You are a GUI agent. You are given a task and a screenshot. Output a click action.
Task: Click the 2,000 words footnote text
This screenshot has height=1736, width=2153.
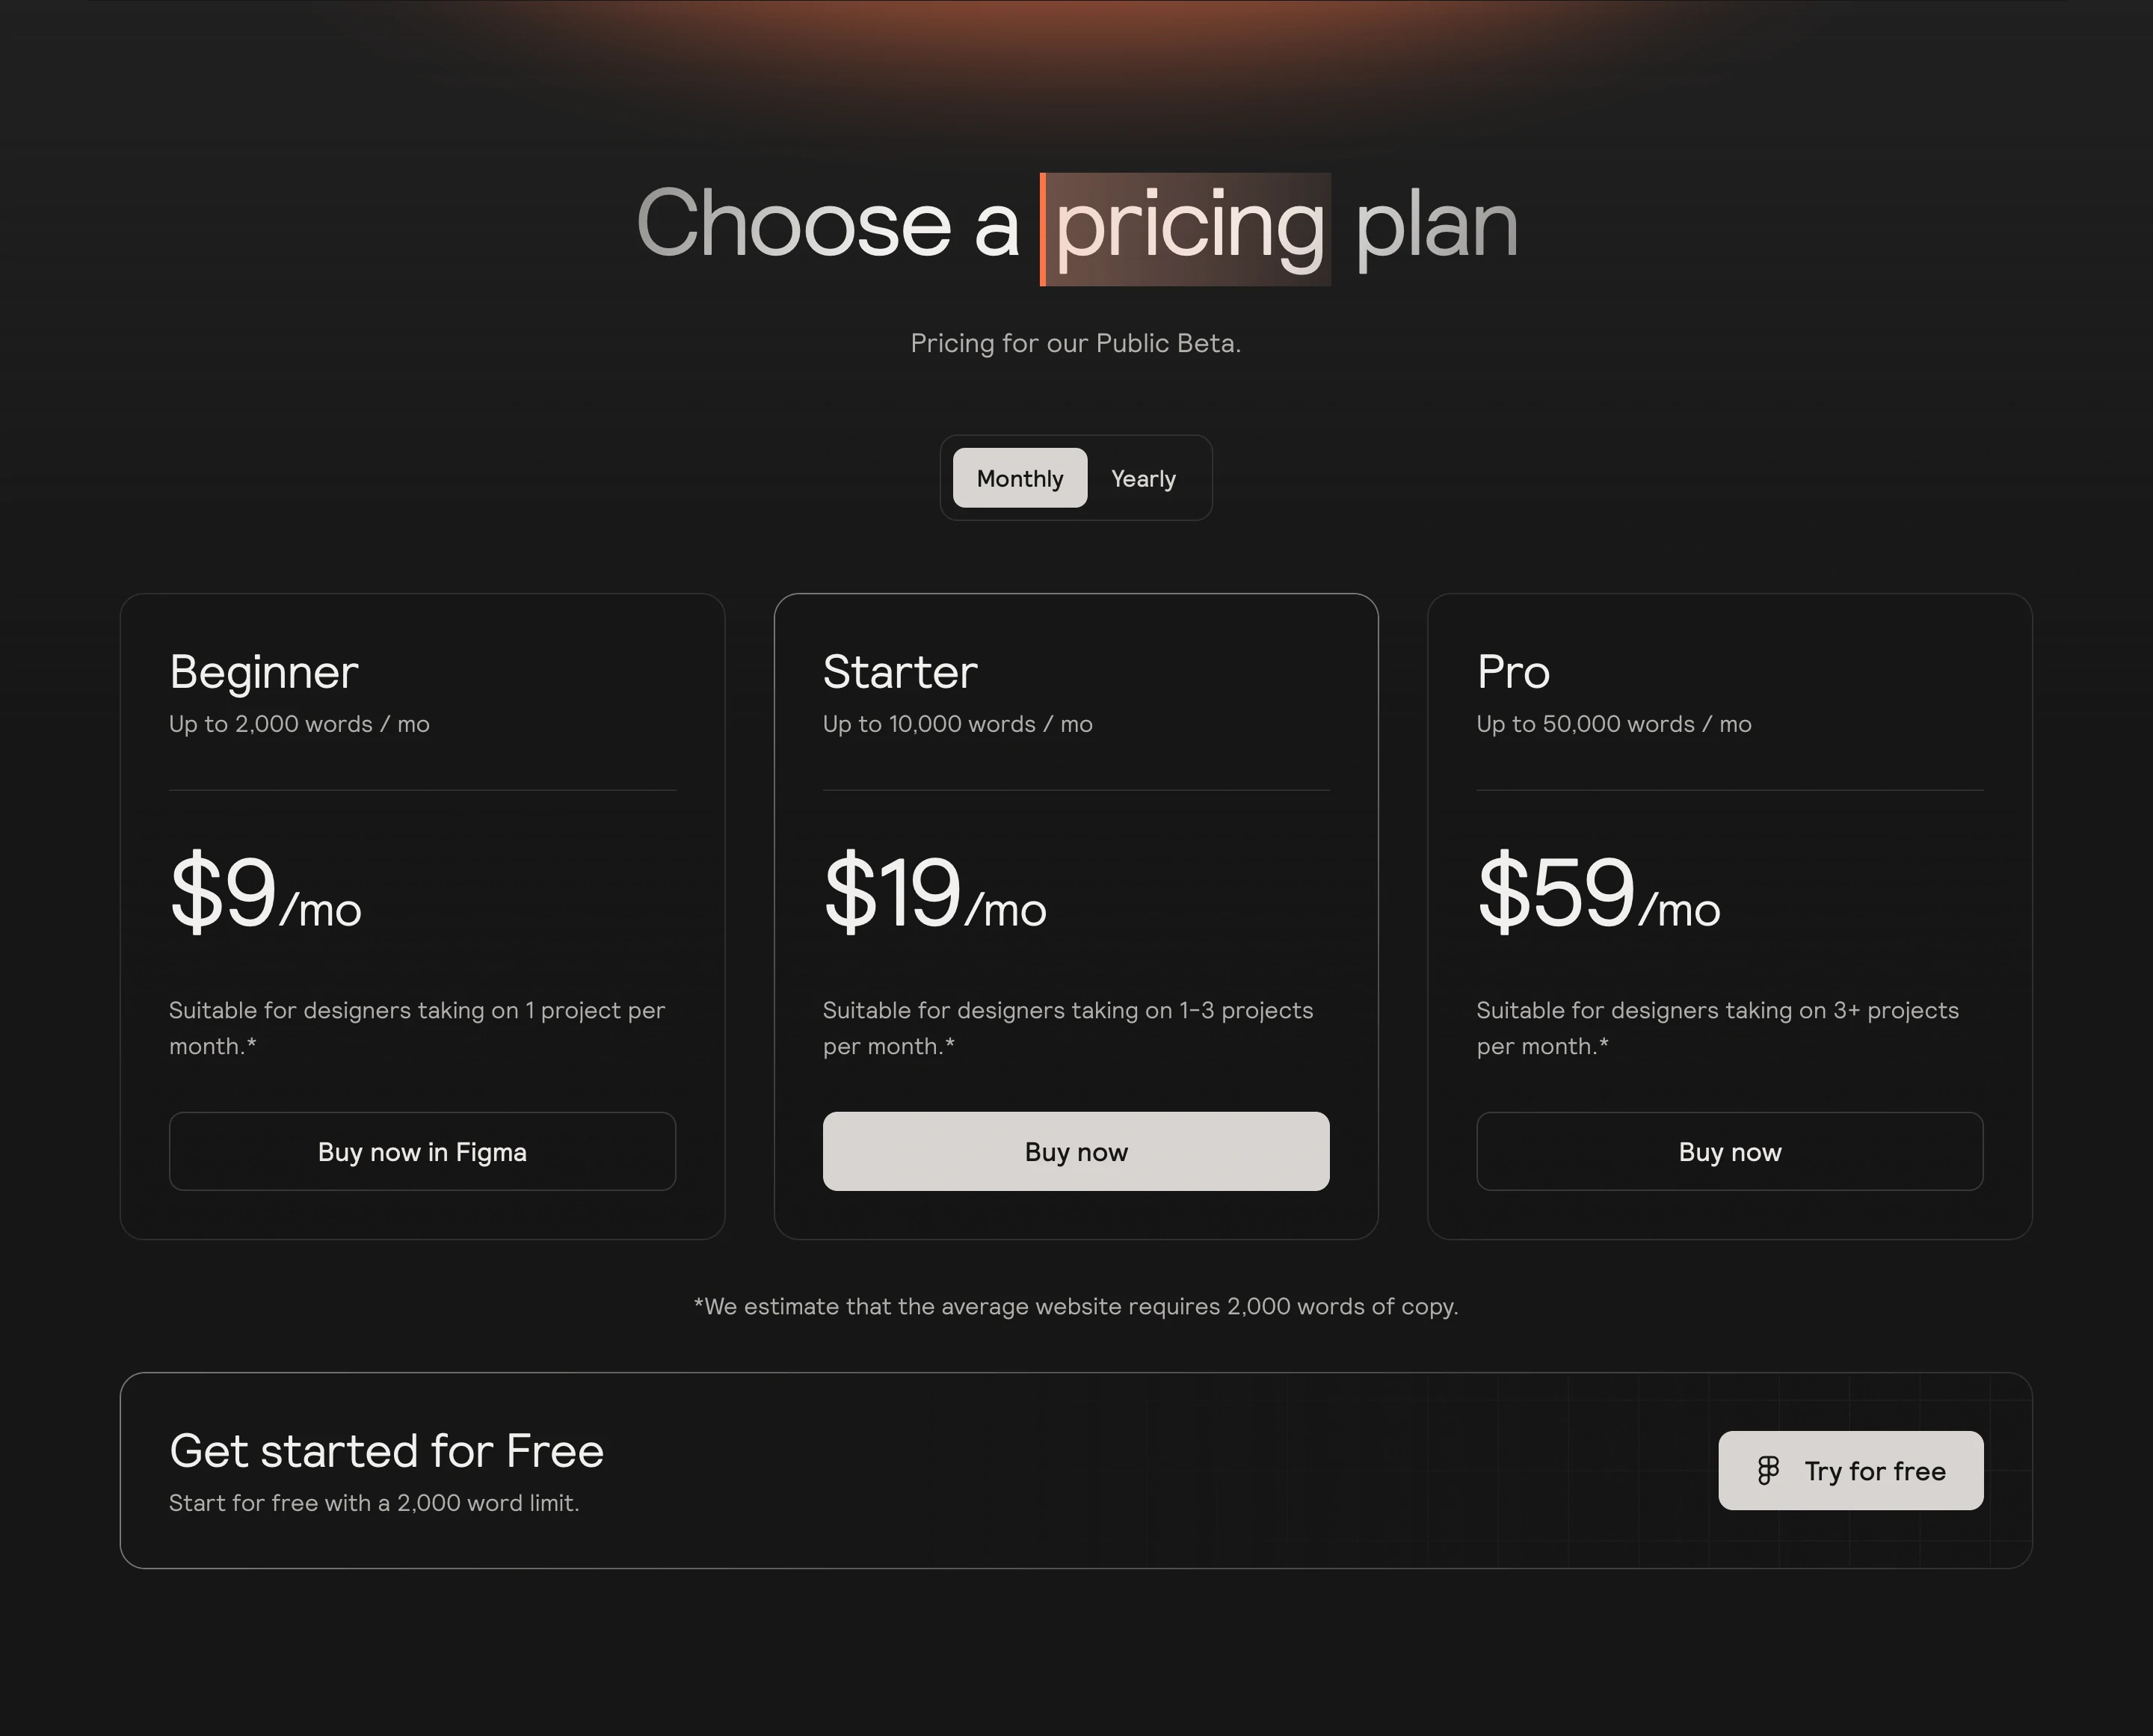pyautogui.click(x=1076, y=1306)
